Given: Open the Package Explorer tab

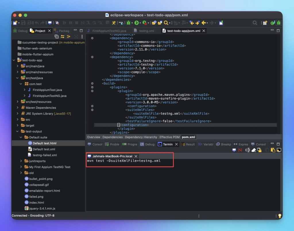Looking at the screenshot, I should coord(61,31).
